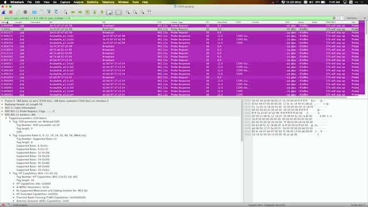Open the Wireless menu
The image size is (368, 207).
(x=123, y=2)
